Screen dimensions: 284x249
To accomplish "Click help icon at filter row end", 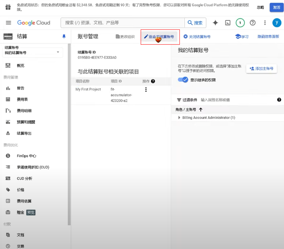I will pos(279,100).
